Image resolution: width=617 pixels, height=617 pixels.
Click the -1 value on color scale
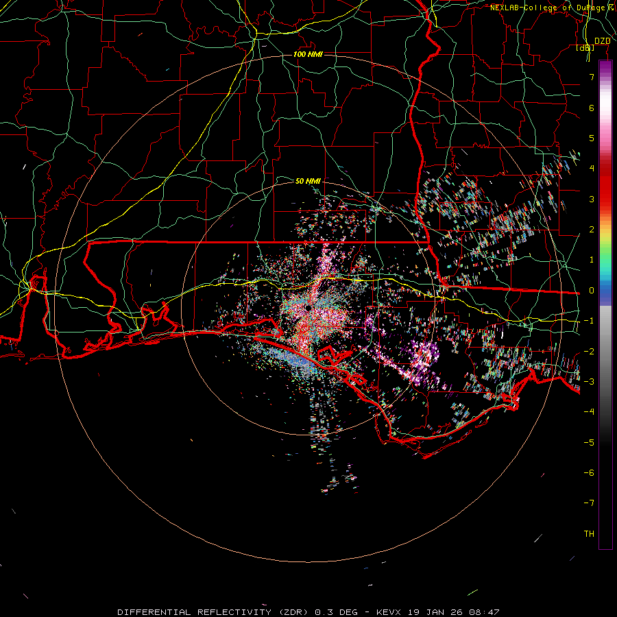[589, 321]
